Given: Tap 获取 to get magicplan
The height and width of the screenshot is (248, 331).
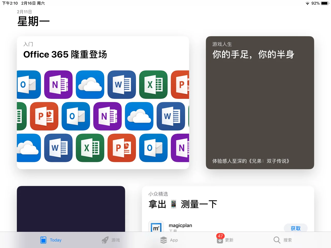Looking at the screenshot, I should coord(296,228).
